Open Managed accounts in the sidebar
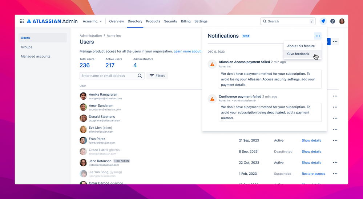Screen dimensions: 363x199 tap(43, 56)
